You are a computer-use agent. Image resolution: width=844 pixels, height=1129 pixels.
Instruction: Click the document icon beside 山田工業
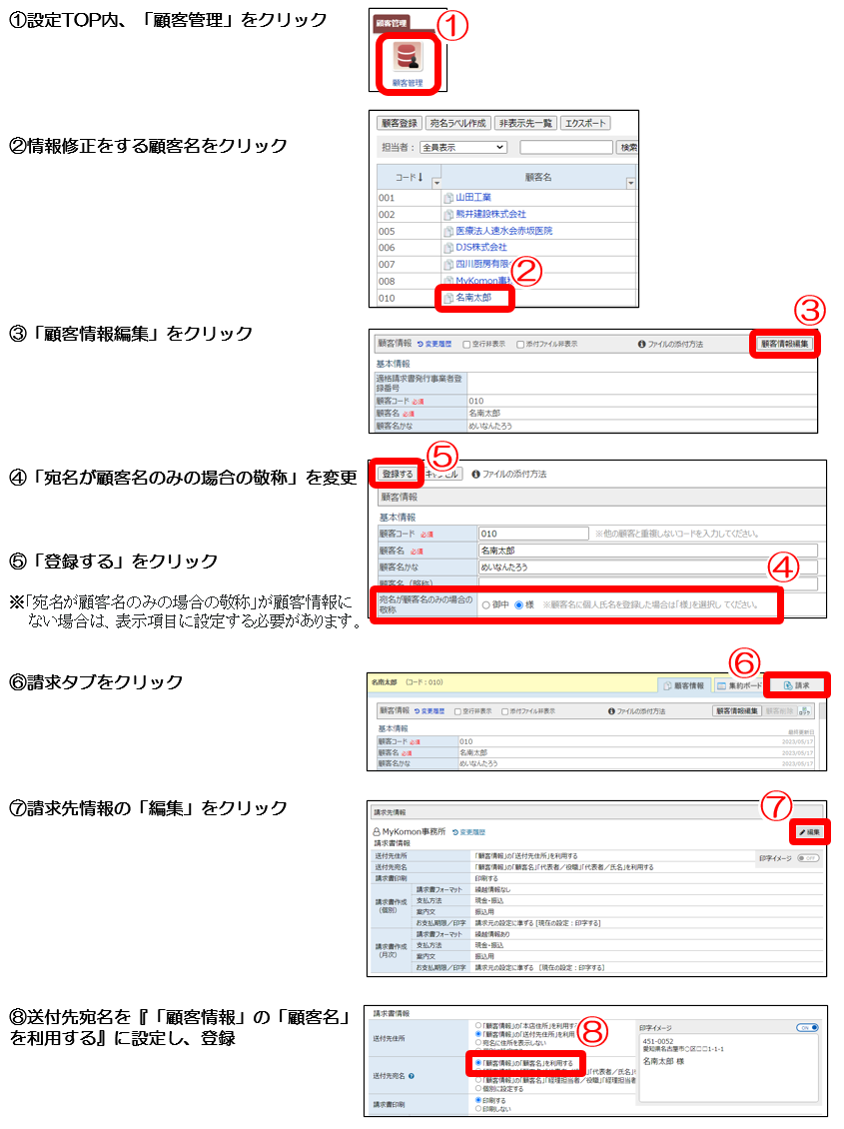tap(448, 198)
